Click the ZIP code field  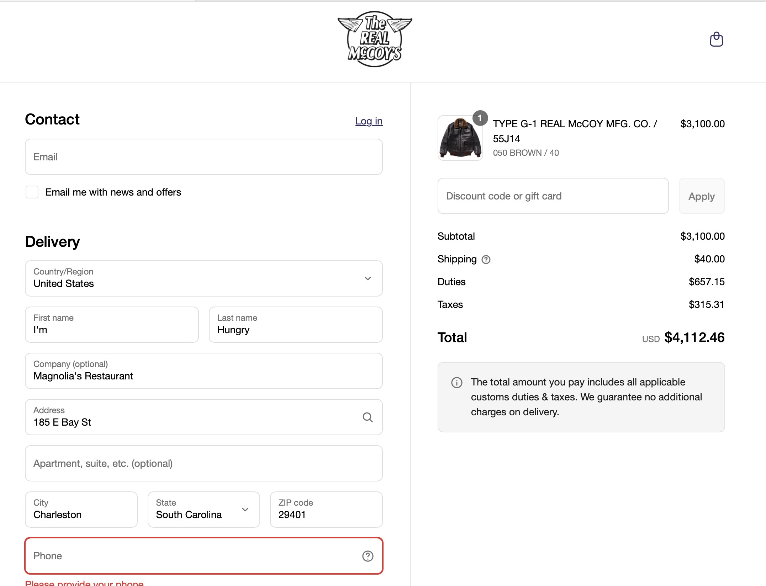point(326,510)
